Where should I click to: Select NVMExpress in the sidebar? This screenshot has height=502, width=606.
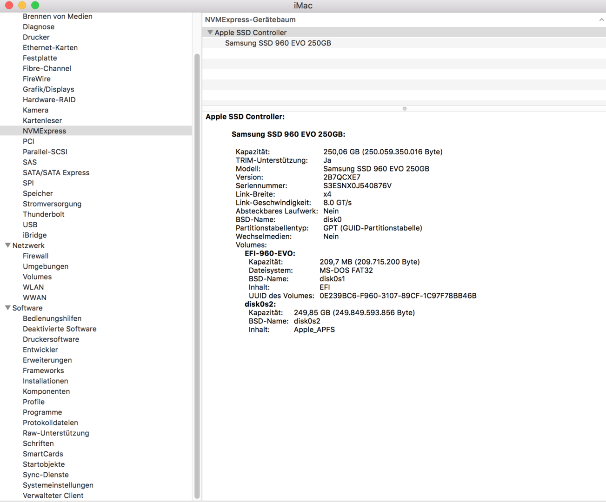pos(96,131)
